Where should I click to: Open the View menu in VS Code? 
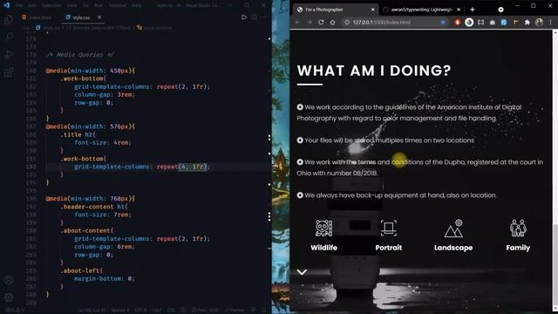[x=71, y=5]
